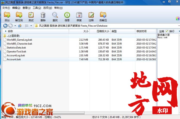Viewport: 180px width, 119px height.
Task: Open the 工具(O) menu
Action: [x=37, y=8]
